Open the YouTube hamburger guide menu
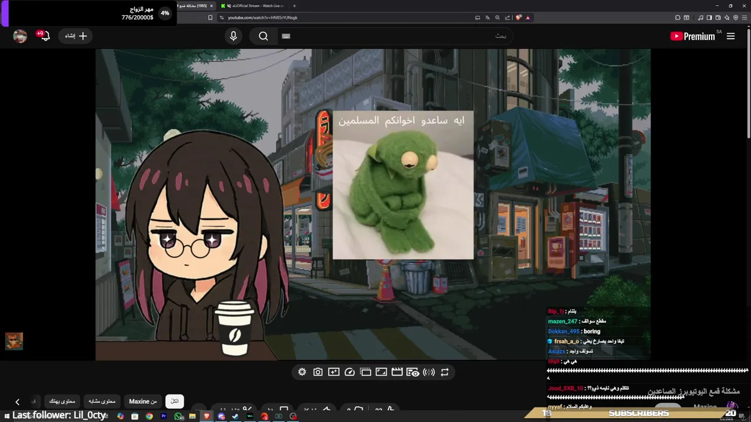 tap(730, 36)
